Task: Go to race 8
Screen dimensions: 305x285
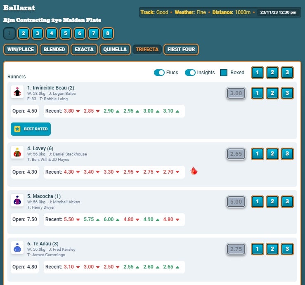Action: tap(108, 33)
